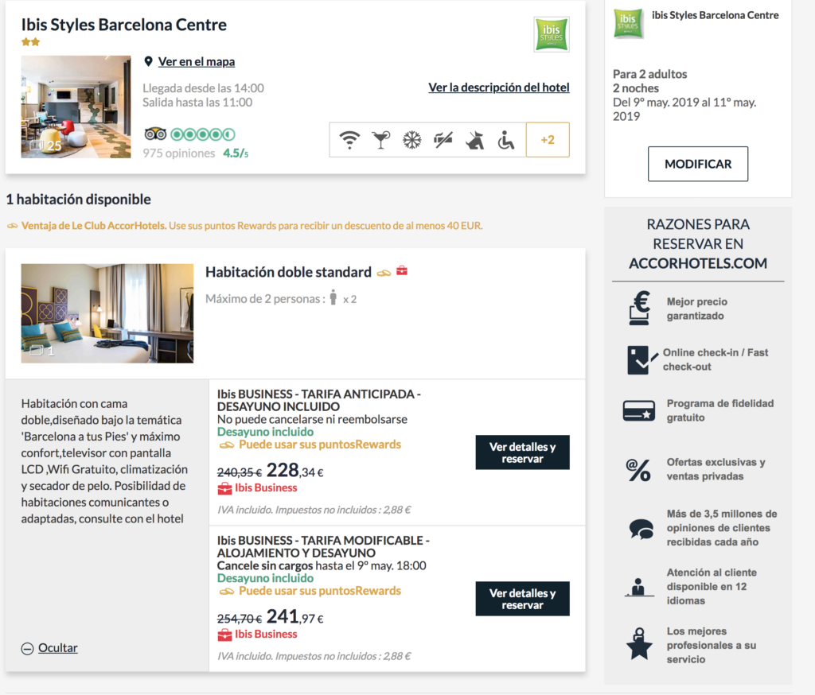Click the rewards icon before Ventaja de Le Club
Image resolution: width=815 pixels, height=695 pixels.
click(12, 226)
